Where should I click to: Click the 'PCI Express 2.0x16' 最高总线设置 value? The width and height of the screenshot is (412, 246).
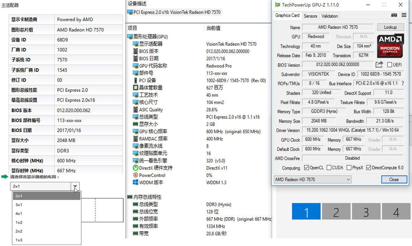click(x=76, y=100)
